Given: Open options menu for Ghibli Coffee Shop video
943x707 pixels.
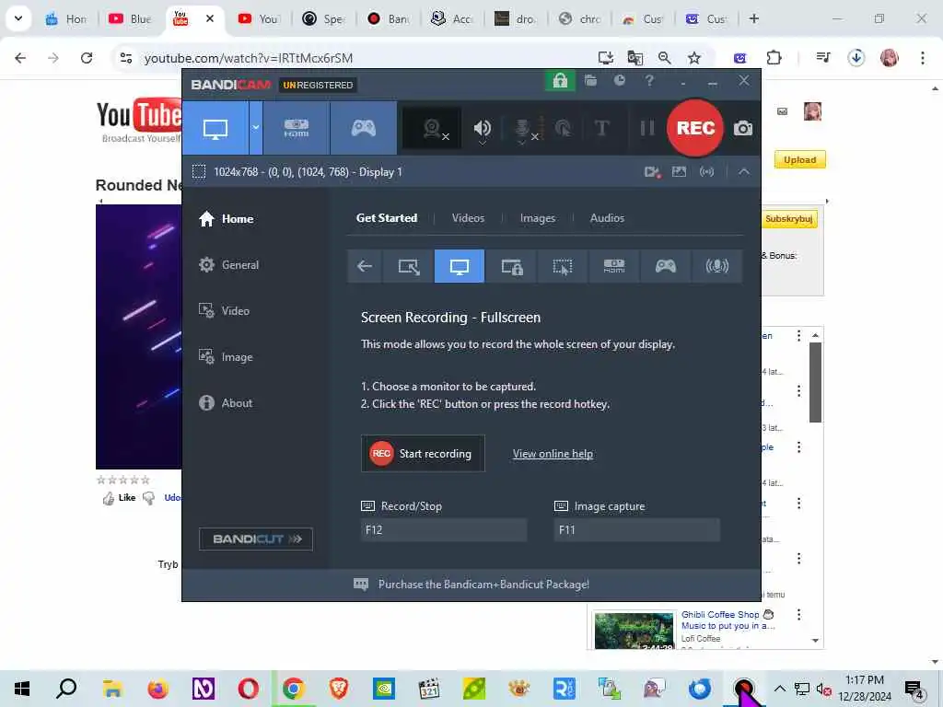Looking at the screenshot, I should point(798,614).
